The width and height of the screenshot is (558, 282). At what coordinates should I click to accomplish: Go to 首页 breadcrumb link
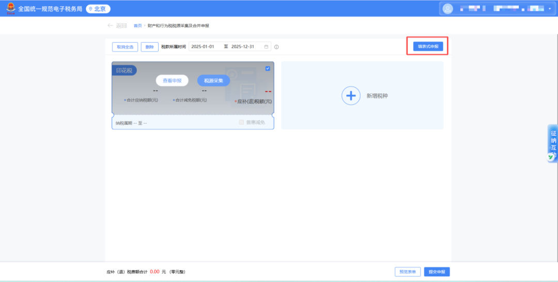click(x=137, y=26)
